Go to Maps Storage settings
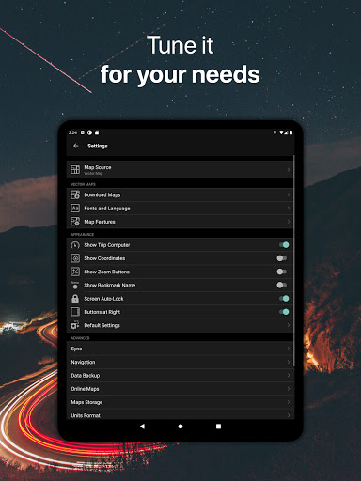 tap(180, 402)
